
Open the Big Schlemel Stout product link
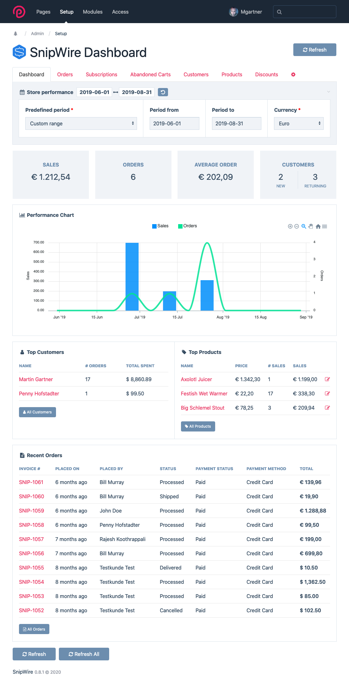coord(203,408)
